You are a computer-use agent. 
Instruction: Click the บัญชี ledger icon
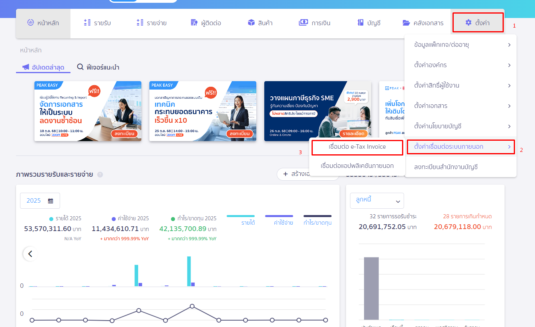click(360, 23)
